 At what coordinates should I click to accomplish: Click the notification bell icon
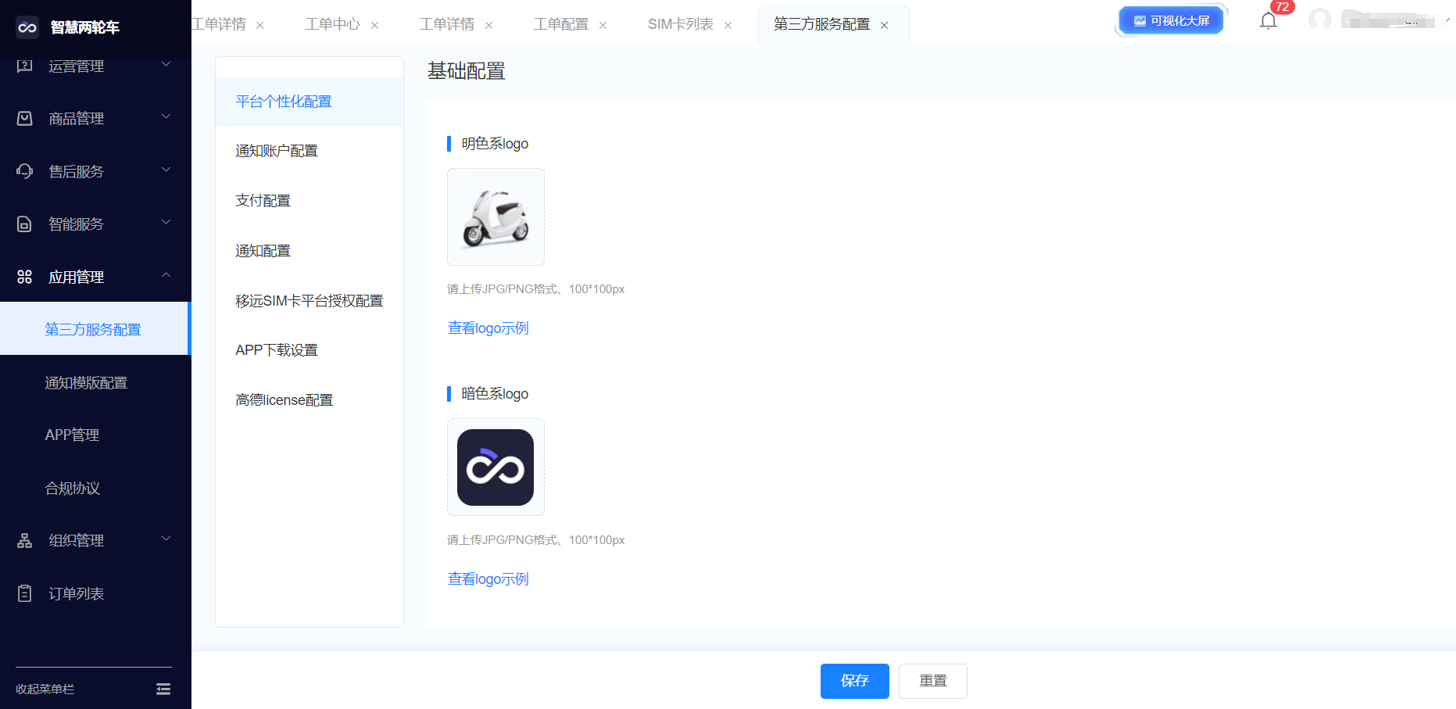[1268, 21]
